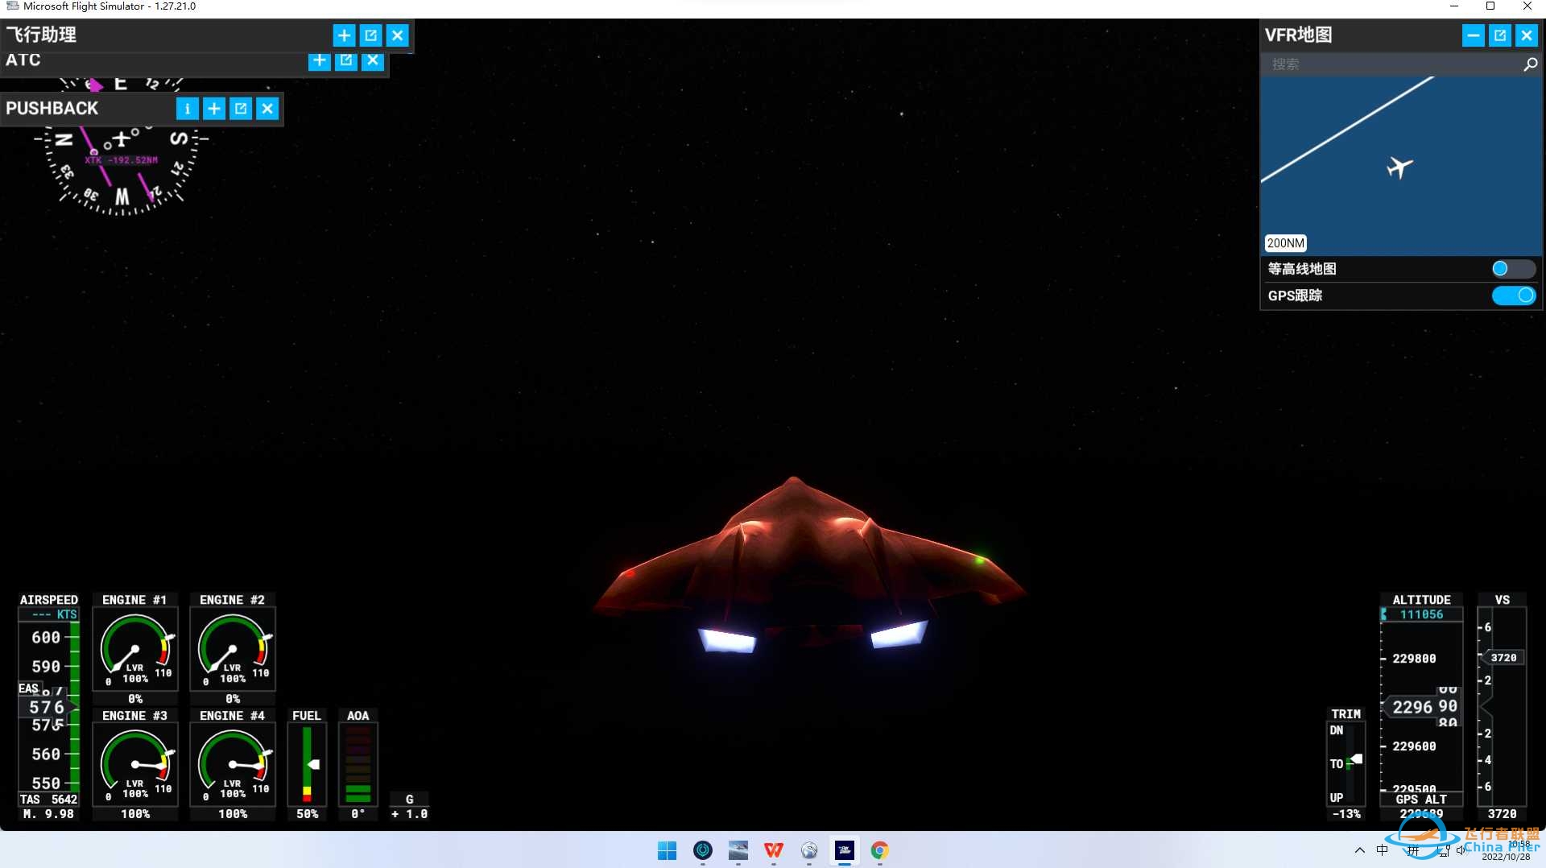The width and height of the screenshot is (1546, 868).
Task: Click the ENGINE #2 gauge
Action: (x=233, y=649)
